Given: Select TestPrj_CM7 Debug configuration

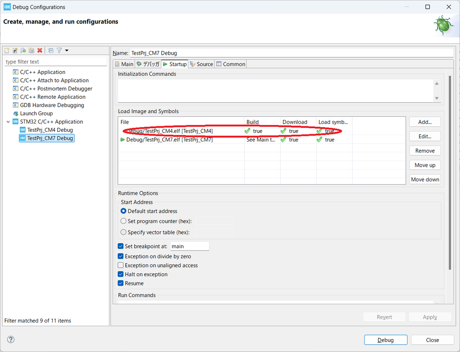Looking at the screenshot, I should tap(50, 138).
